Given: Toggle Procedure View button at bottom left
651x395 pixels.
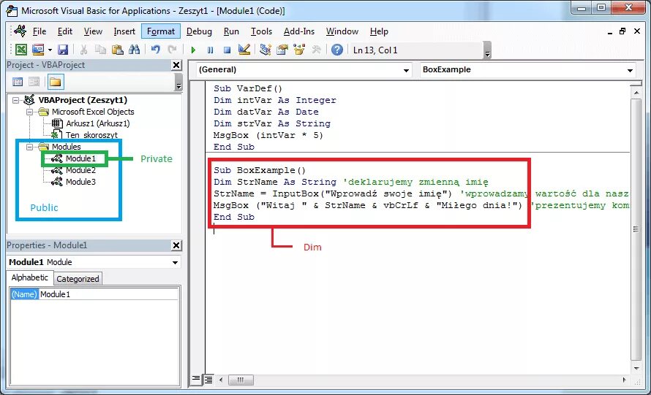Looking at the screenshot, I should pyautogui.click(x=196, y=379).
